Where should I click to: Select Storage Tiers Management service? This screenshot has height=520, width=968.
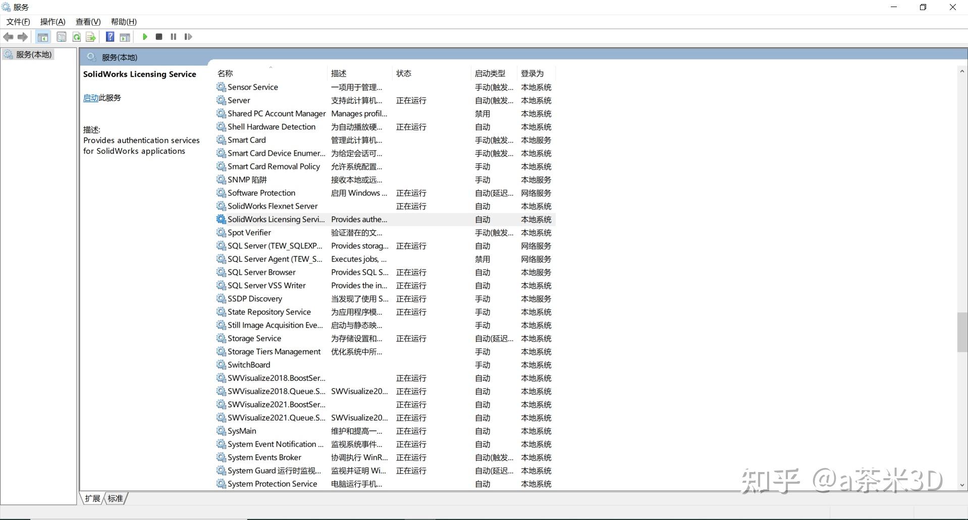386,352
